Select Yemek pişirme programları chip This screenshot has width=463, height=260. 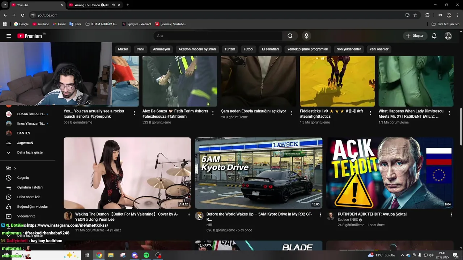pyautogui.click(x=308, y=49)
